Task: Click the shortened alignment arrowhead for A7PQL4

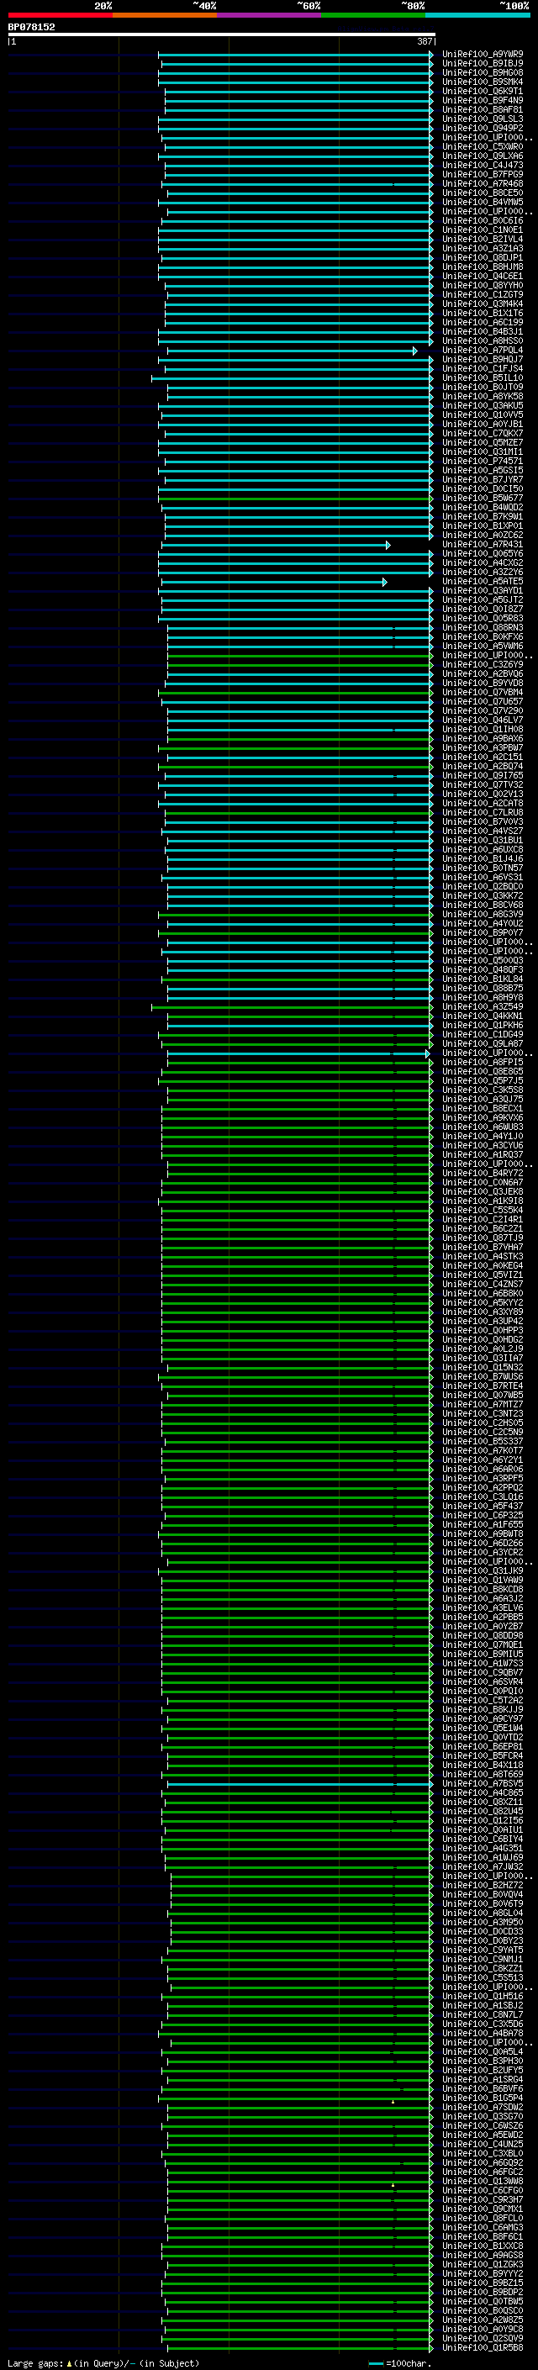Action: coord(414,351)
